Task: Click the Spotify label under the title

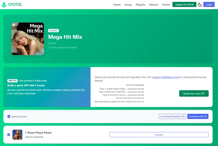Action: 52,43
